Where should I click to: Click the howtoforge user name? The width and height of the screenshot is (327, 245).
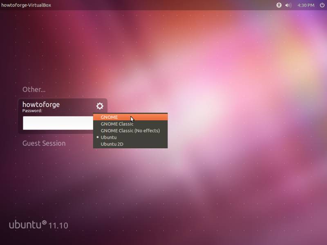point(41,104)
